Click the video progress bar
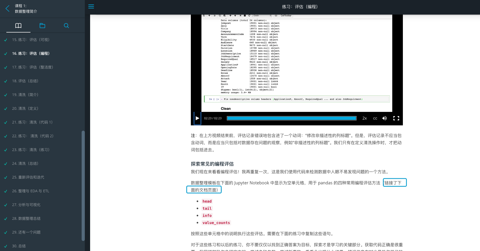Screen dimensions: 480x251 [x=292, y=118]
